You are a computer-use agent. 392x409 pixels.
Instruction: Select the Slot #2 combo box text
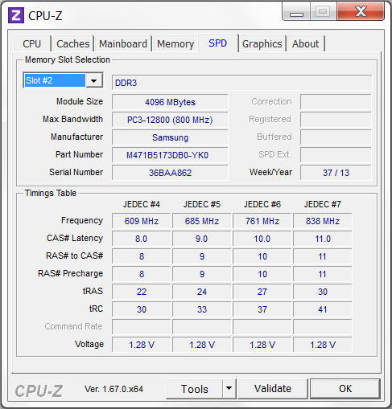click(x=55, y=80)
